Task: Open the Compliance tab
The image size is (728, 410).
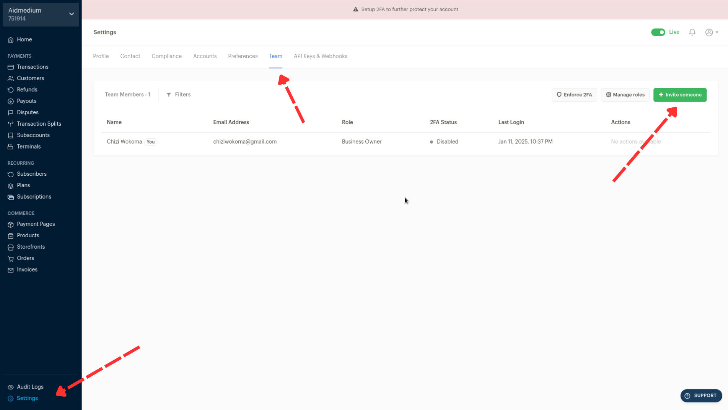Action: point(166,56)
